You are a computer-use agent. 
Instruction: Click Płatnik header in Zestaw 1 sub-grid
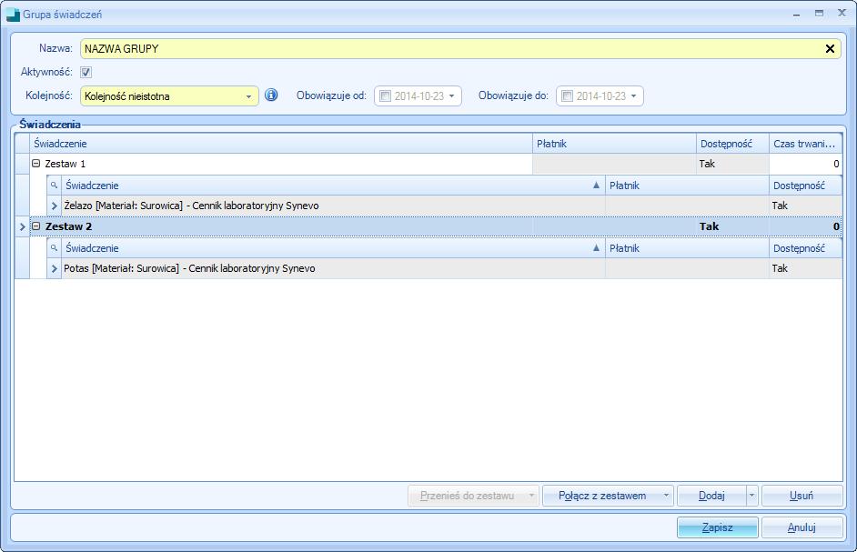(687, 186)
